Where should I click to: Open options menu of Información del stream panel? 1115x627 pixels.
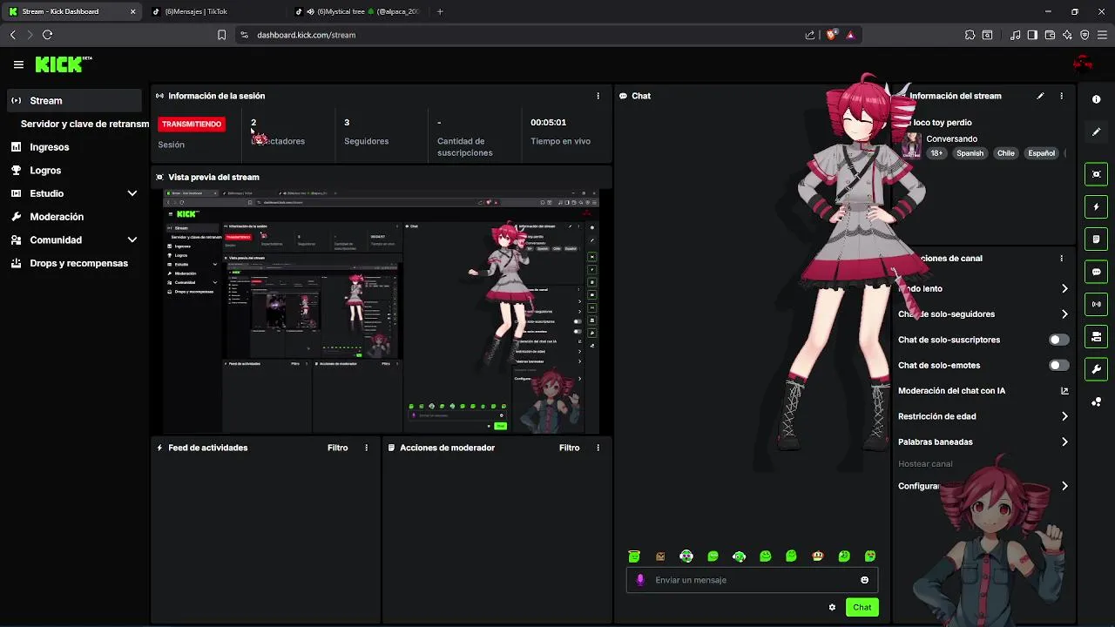[1061, 96]
